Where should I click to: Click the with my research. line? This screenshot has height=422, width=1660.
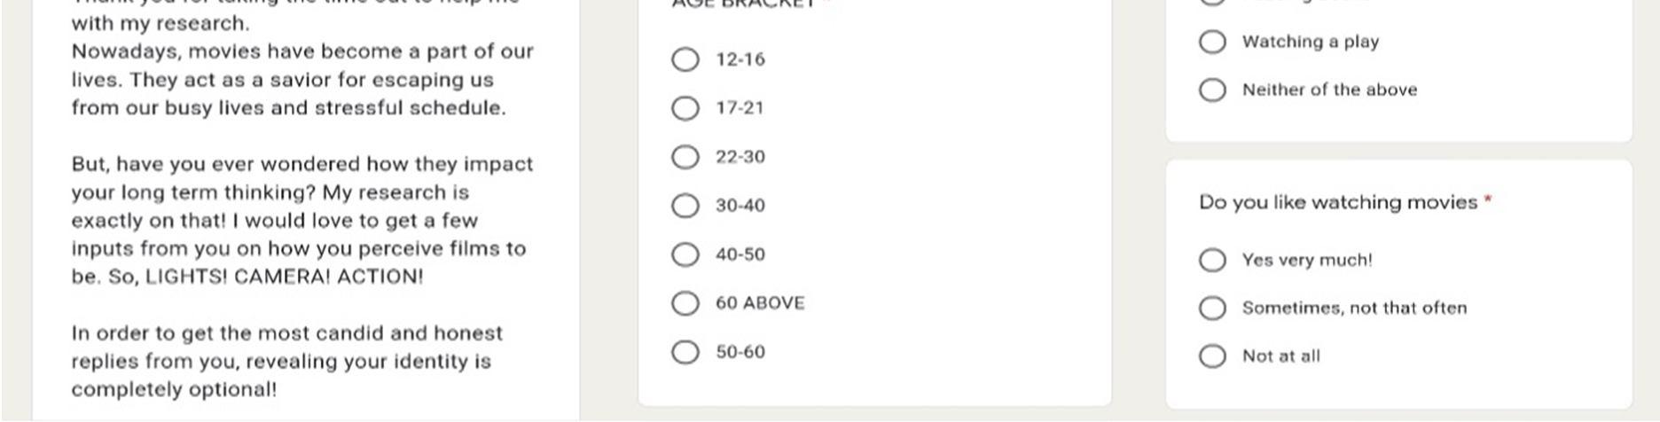pos(161,23)
